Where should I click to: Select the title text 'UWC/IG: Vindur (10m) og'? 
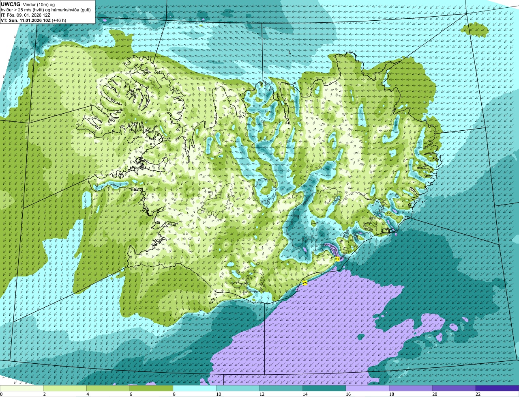[x=28, y=4]
